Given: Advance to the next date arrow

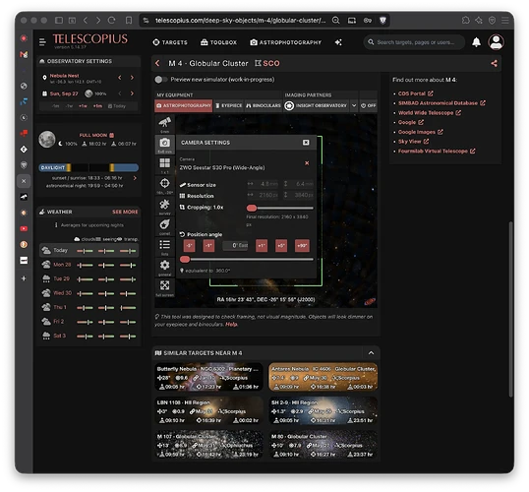Looking at the screenshot, I should 132,93.
